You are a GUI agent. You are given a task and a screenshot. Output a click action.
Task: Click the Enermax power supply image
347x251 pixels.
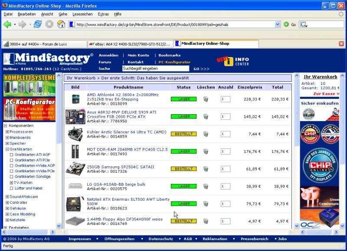click(75, 204)
